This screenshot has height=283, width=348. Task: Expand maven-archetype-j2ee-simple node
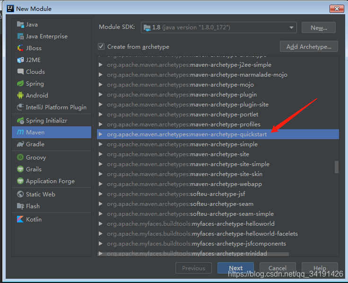(101, 65)
